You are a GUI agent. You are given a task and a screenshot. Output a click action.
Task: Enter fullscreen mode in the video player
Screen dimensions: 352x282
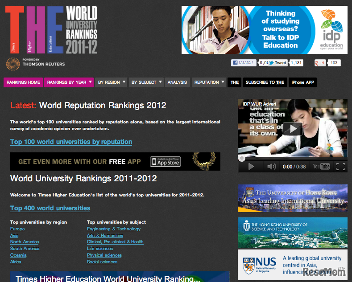[341, 167]
